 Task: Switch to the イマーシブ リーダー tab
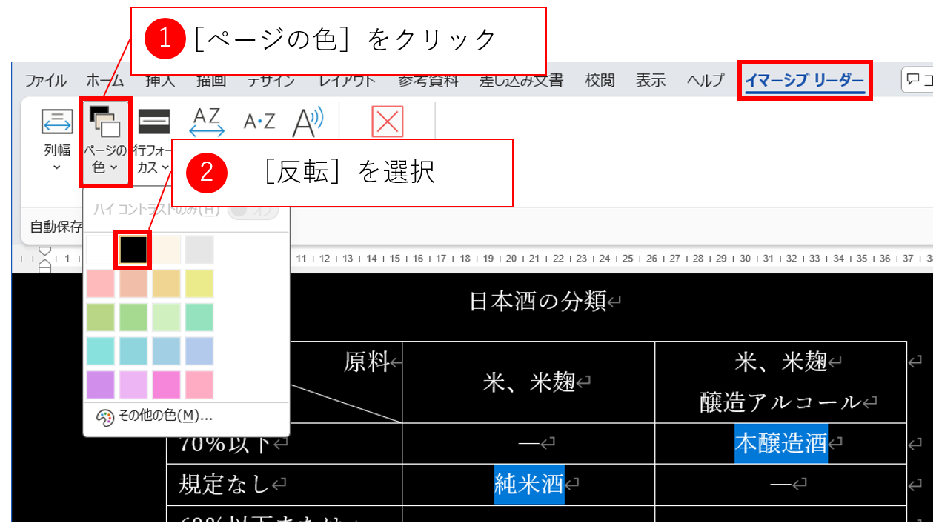pyautogui.click(x=804, y=80)
